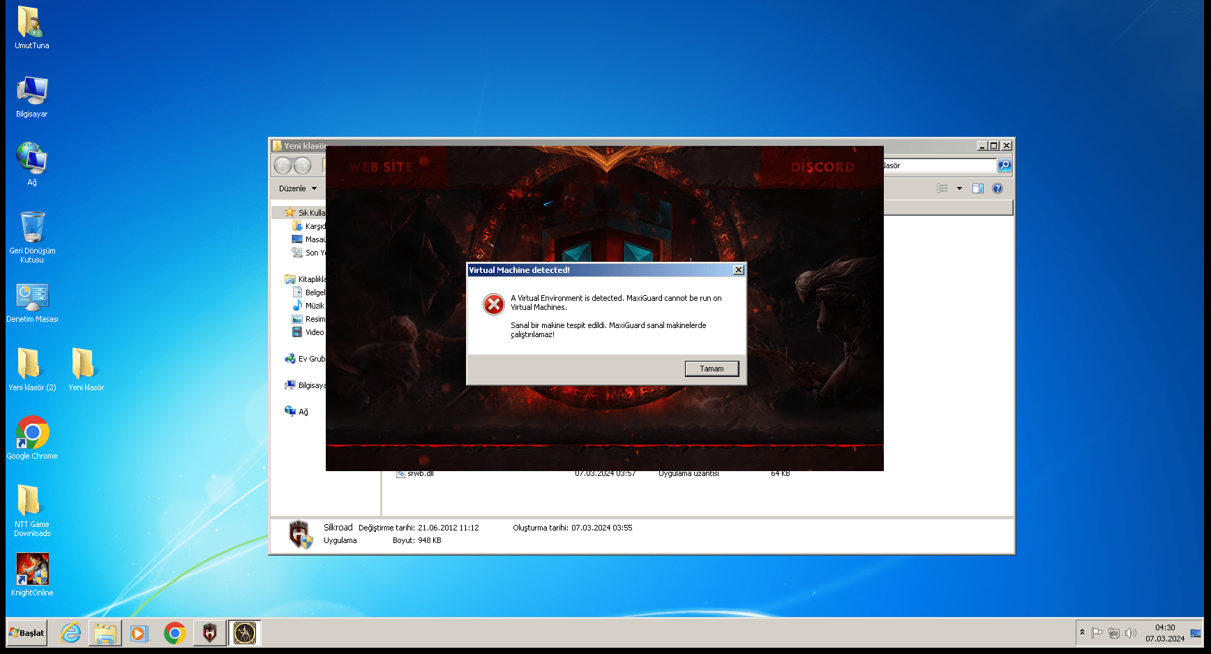Open the view options dropdown arrow
The width and height of the screenshot is (1211, 654).
coord(959,188)
